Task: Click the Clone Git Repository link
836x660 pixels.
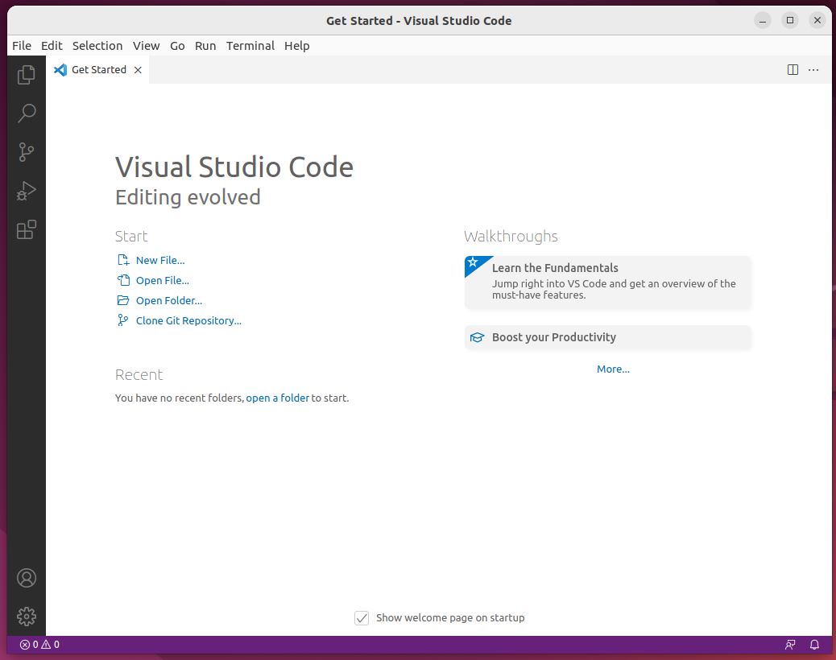Action: point(188,320)
